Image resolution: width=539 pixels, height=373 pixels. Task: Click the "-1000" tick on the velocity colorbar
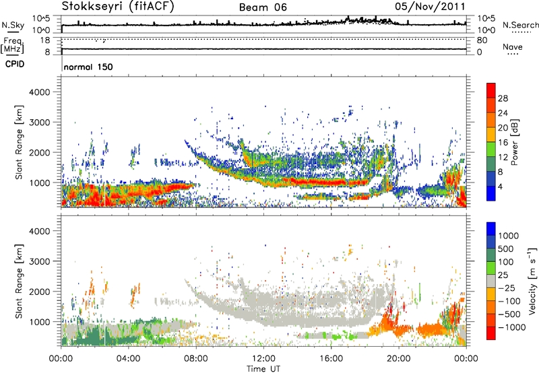(x=511, y=327)
